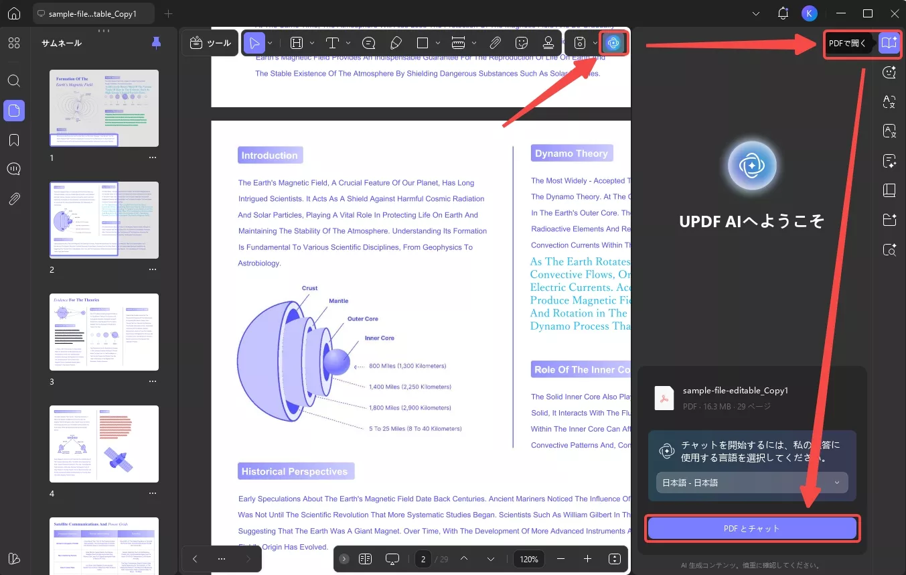Expand the measurement tool dropdown arrow

(x=474, y=43)
